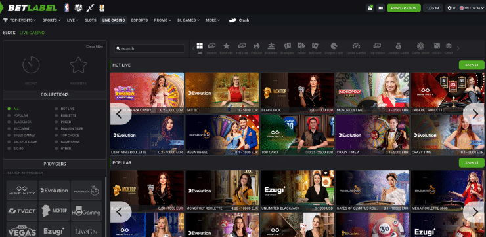The height and width of the screenshot is (237, 486).
Task: Click the REGISTRATION button
Action: tap(403, 8)
